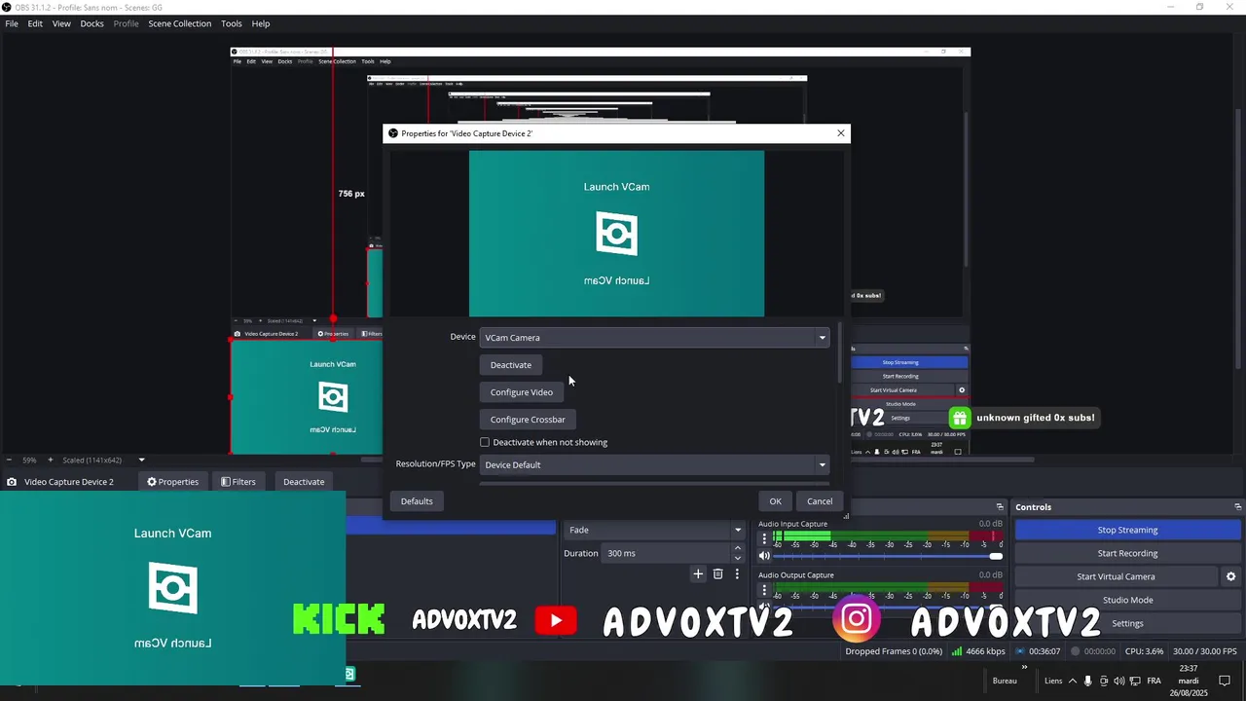
Task: Adjust the Audio Input Capture volume slider
Action: [888, 556]
